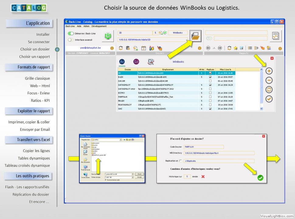Toggle the Replicate checkbox for the SAS row
Screen dimensions: 295x219
click(210, 109)
